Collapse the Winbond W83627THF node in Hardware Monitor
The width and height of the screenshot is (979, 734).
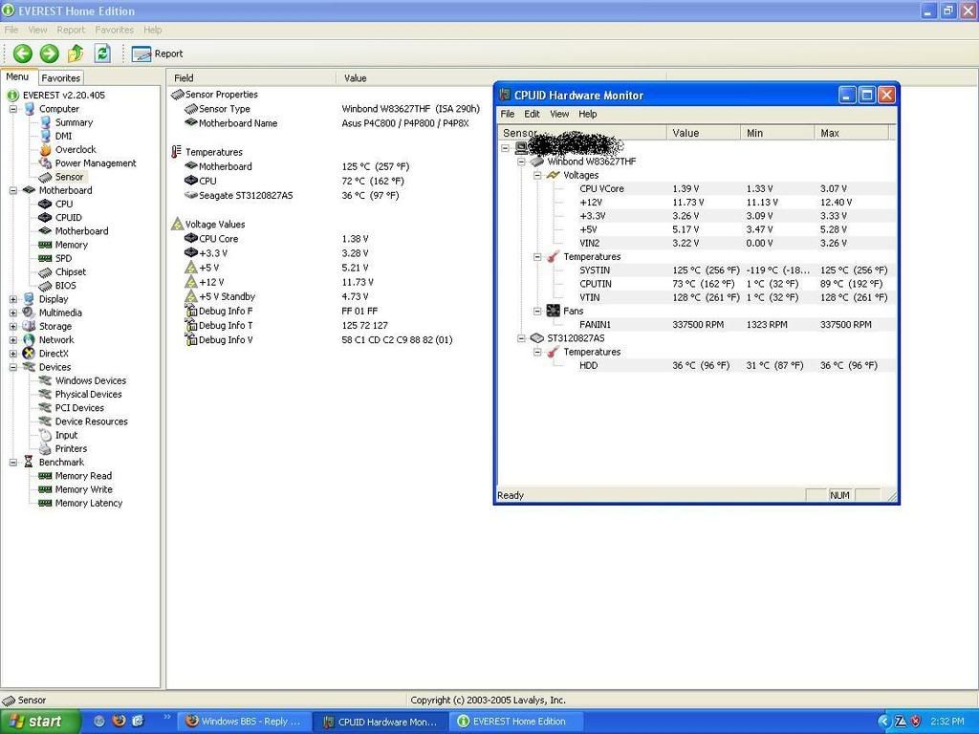tap(521, 162)
